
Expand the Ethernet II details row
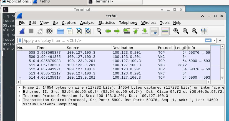(x=19, y=92)
